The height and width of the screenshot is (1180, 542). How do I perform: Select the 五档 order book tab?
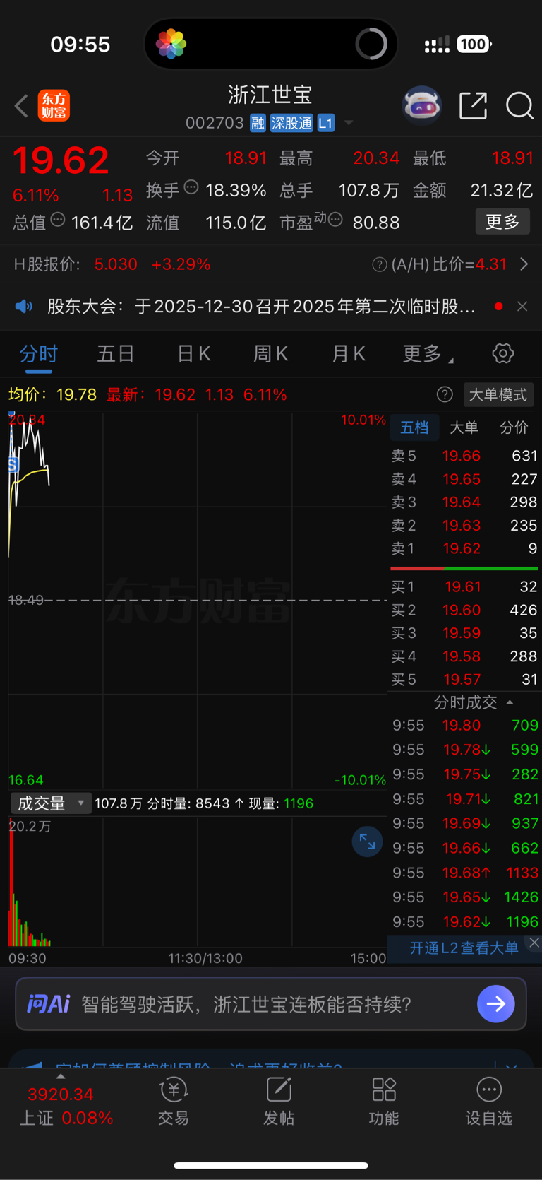click(x=414, y=427)
